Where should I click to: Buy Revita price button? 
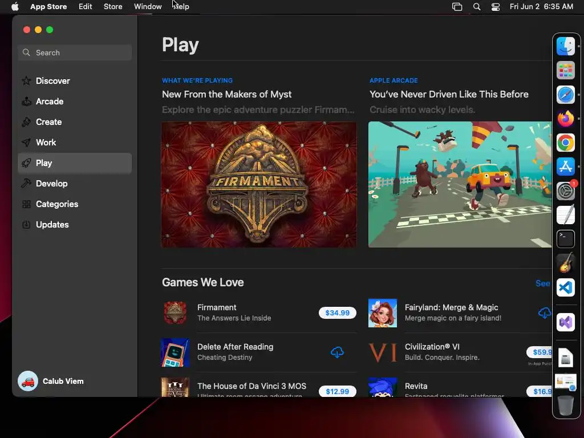pos(539,391)
